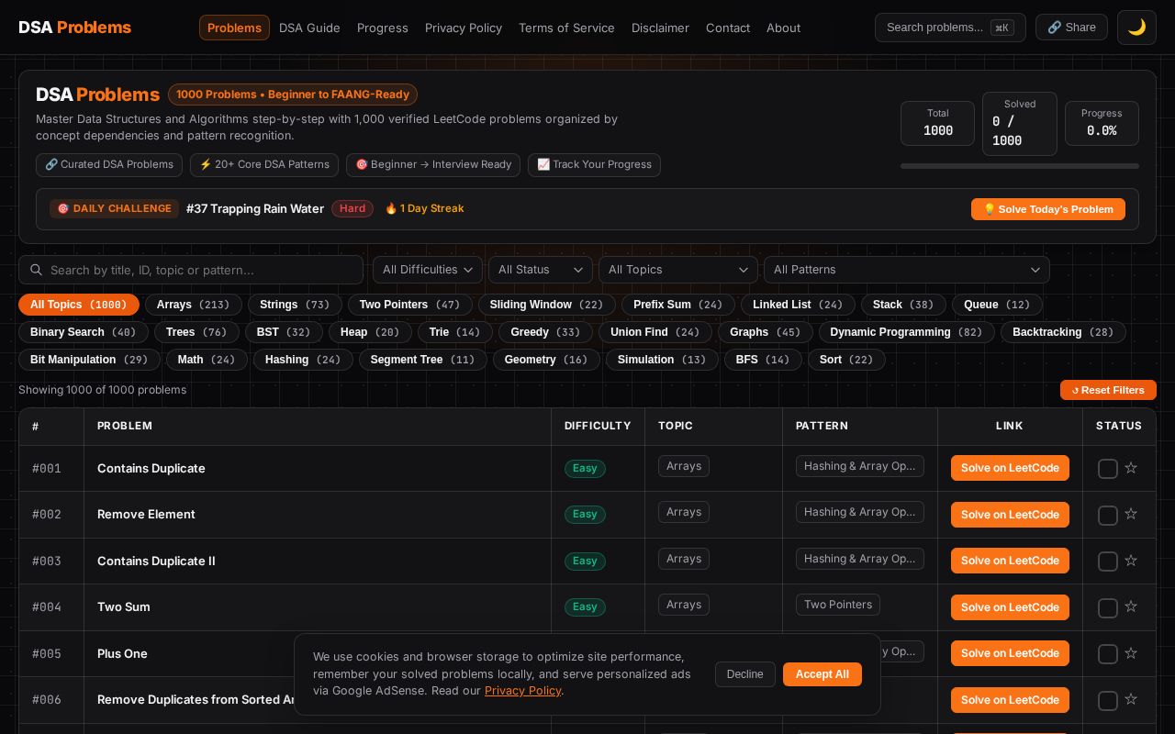Check the Remove Element solved box
The height and width of the screenshot is (734, 1175).
click(x=1108, y=516)
